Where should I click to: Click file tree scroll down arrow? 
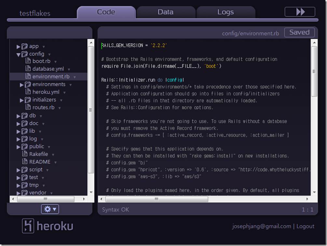[91, 192]
